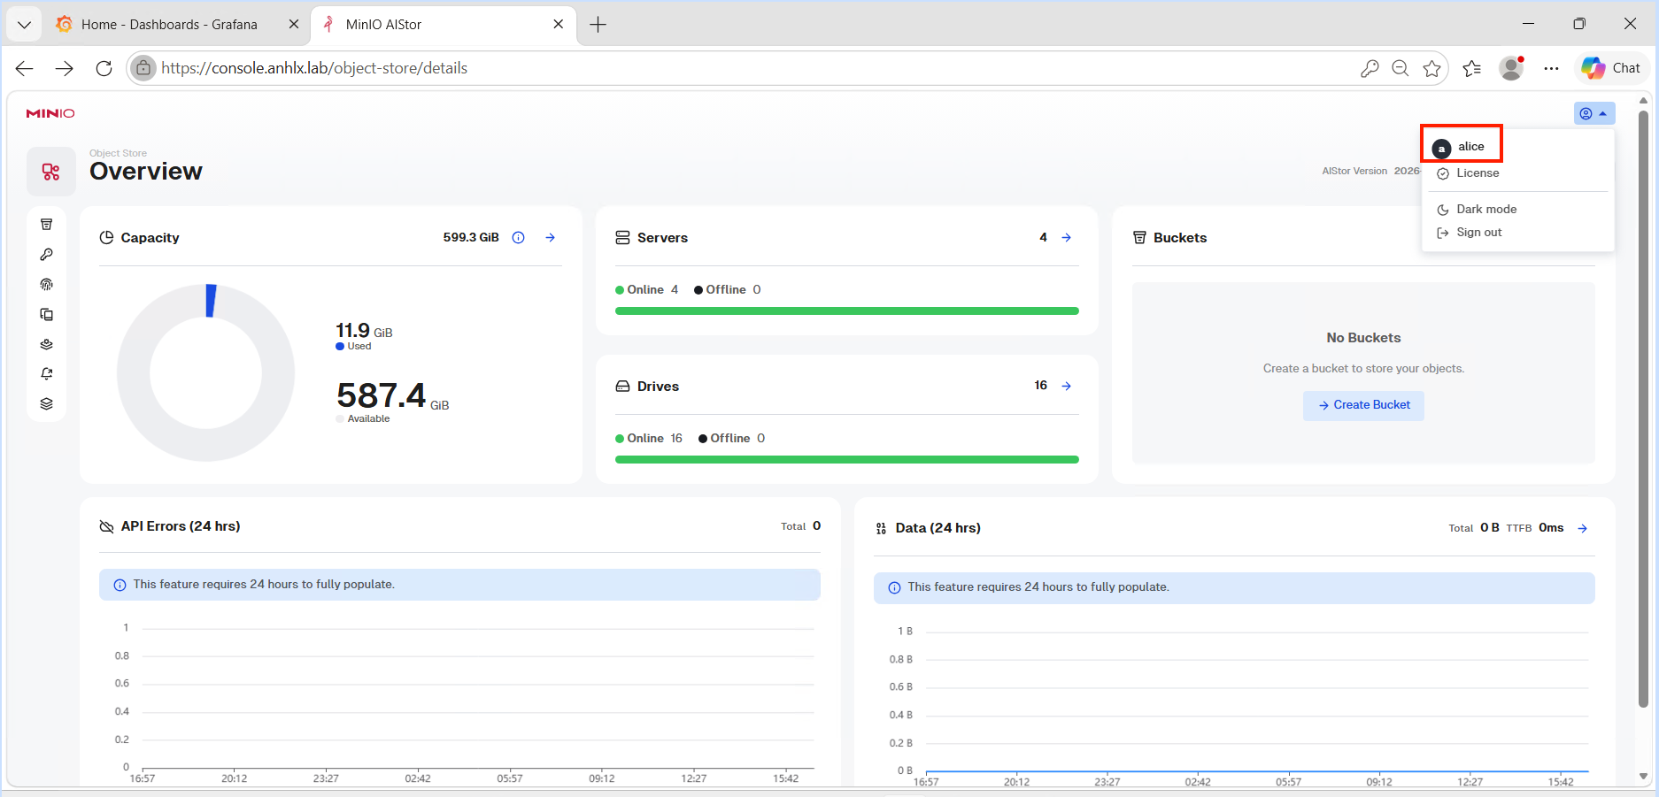Open the browser profile avatar
Viewport: 1659px width, 797px height.
pyautogui.click(x=1512, y=68)
